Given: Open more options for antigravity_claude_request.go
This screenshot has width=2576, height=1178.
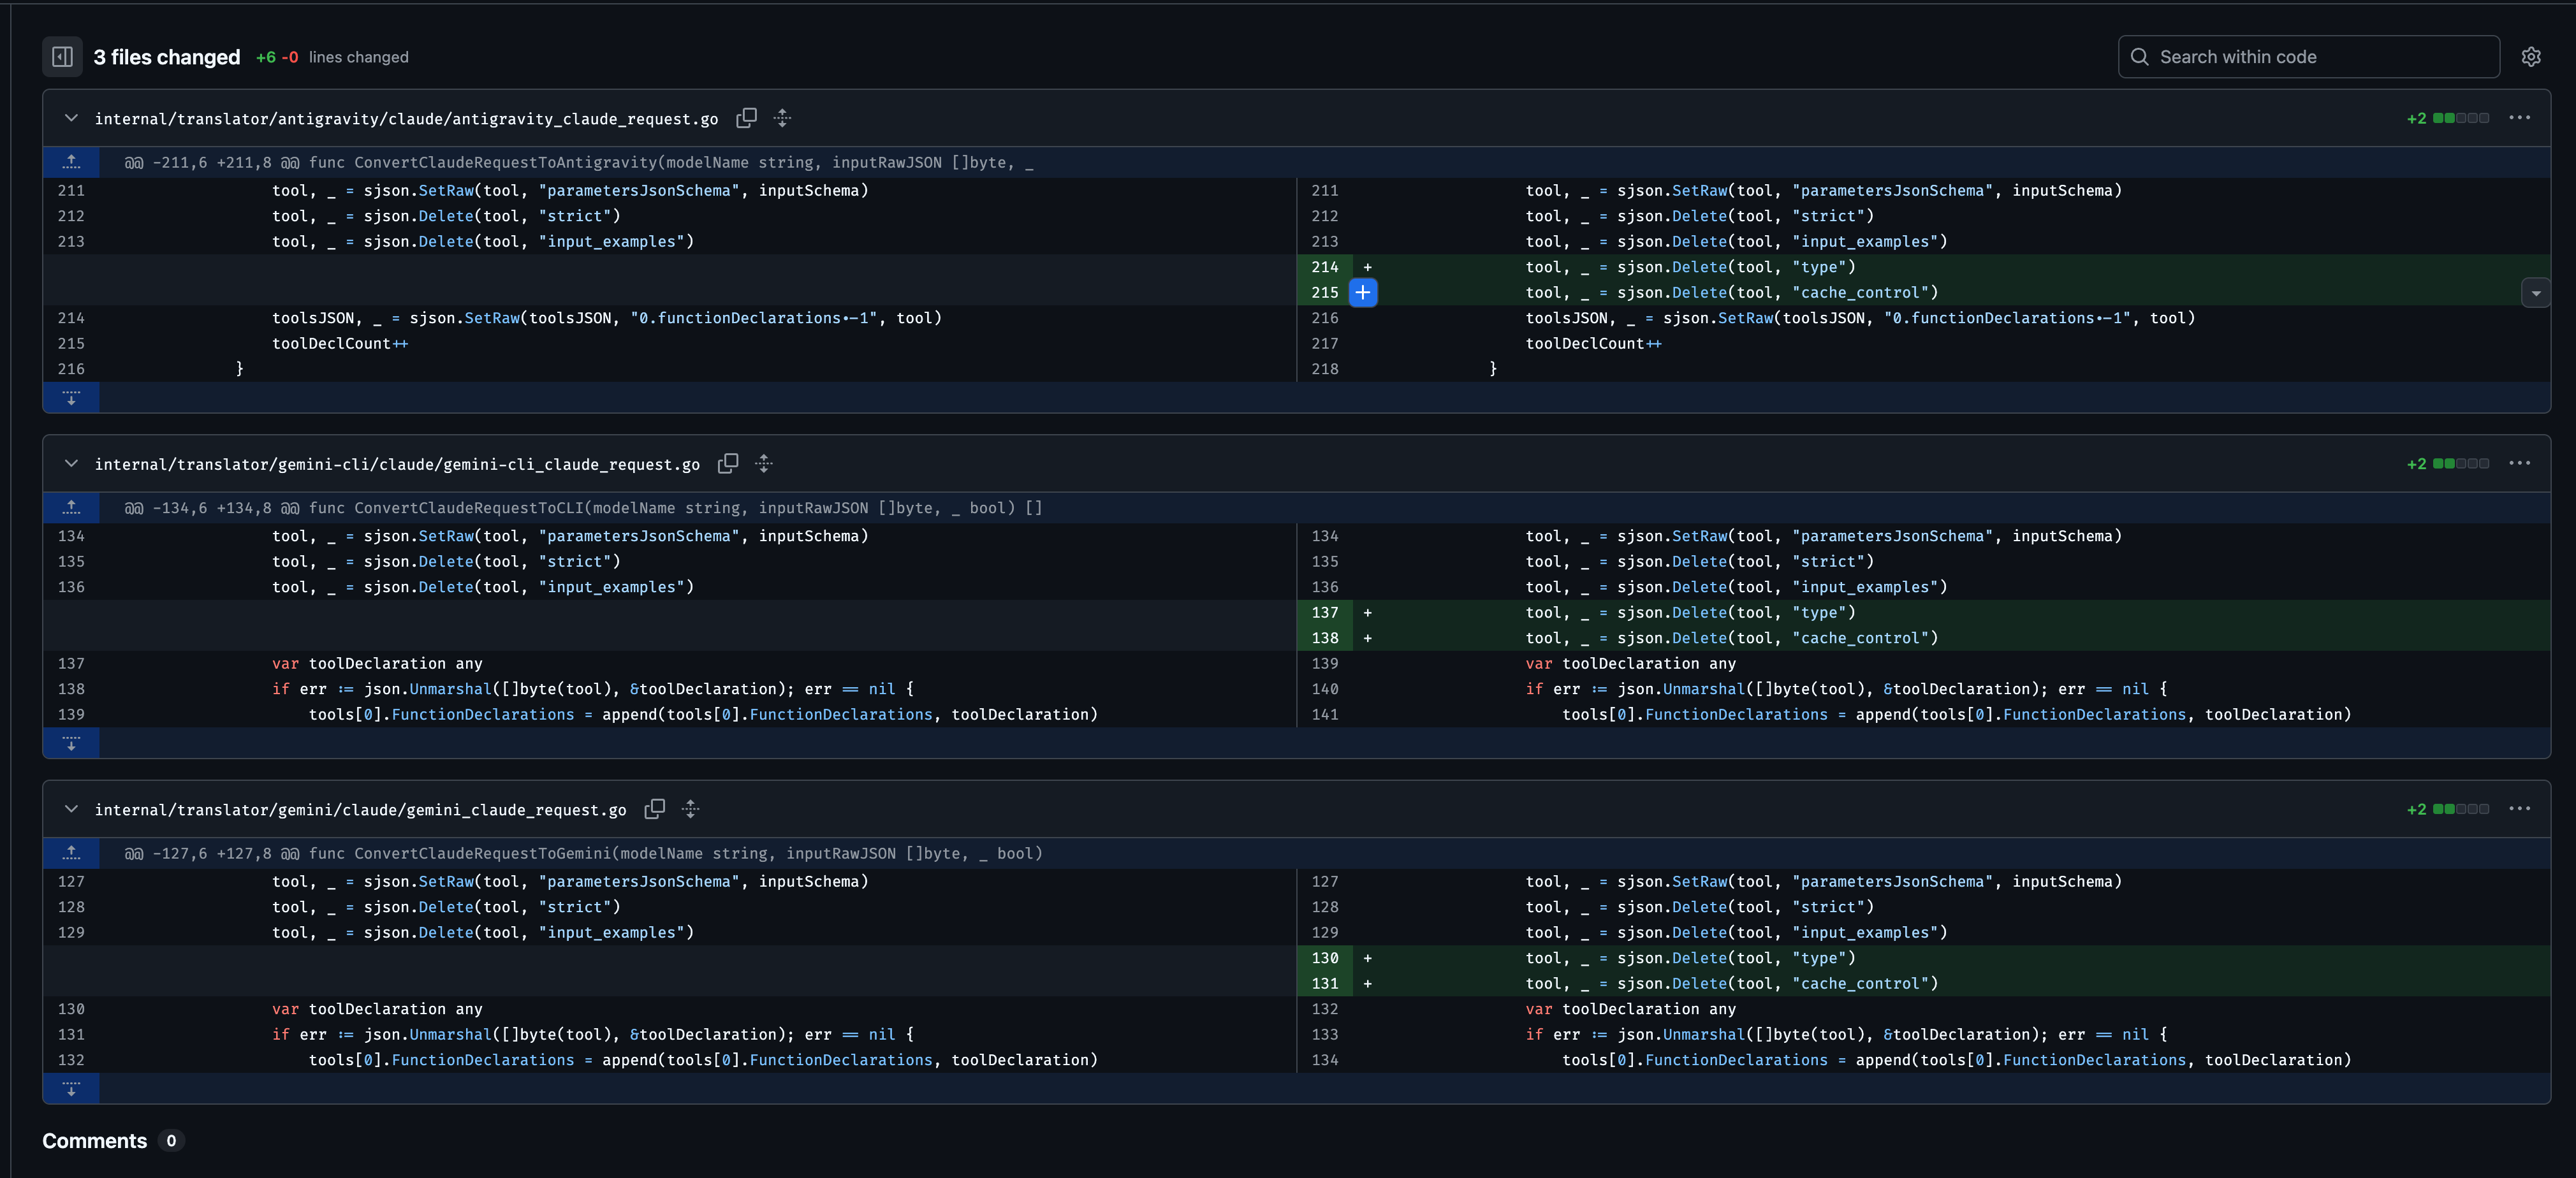Looking at the screenshot, I should (2520, 118).
